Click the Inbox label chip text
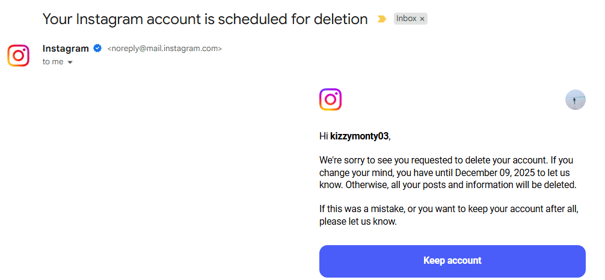Viewport: 605px width, 280px height. [406, 19]
